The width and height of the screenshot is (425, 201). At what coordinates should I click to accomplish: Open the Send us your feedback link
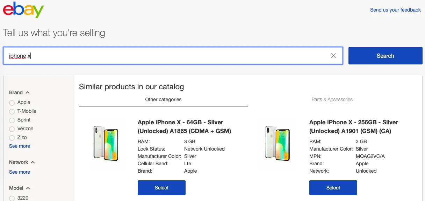395,10
